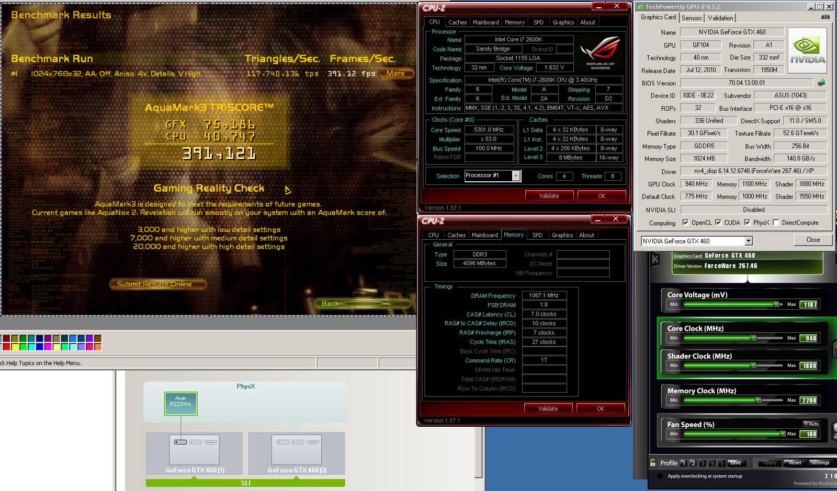Click the Core Clock slider handle
The width and height of the screenshot is (837, 491).
[753, 338]
